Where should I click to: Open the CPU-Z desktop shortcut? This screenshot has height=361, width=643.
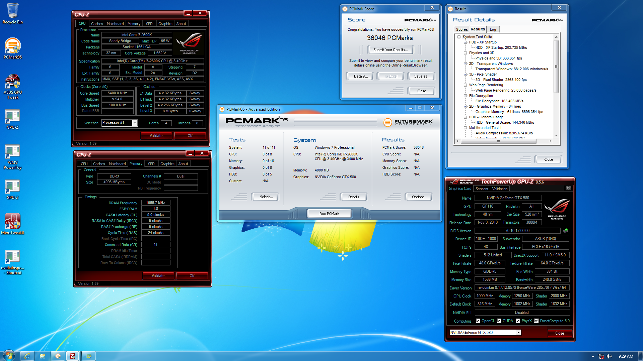12,119
